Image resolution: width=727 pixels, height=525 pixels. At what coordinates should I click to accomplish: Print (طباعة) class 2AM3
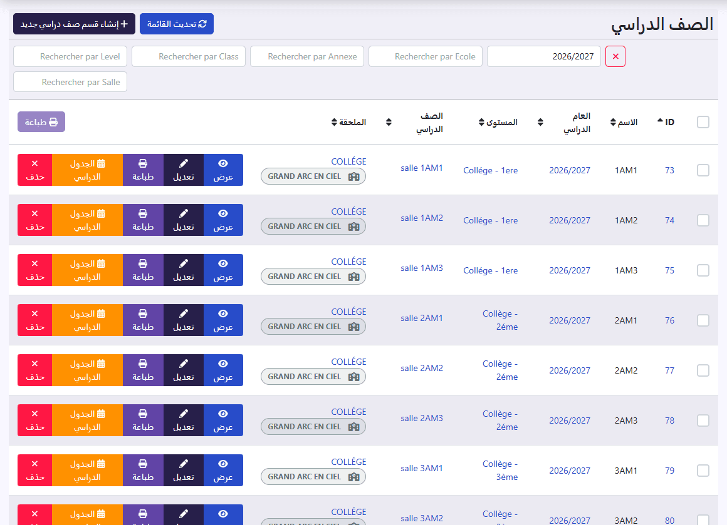[x=143, y=420]
